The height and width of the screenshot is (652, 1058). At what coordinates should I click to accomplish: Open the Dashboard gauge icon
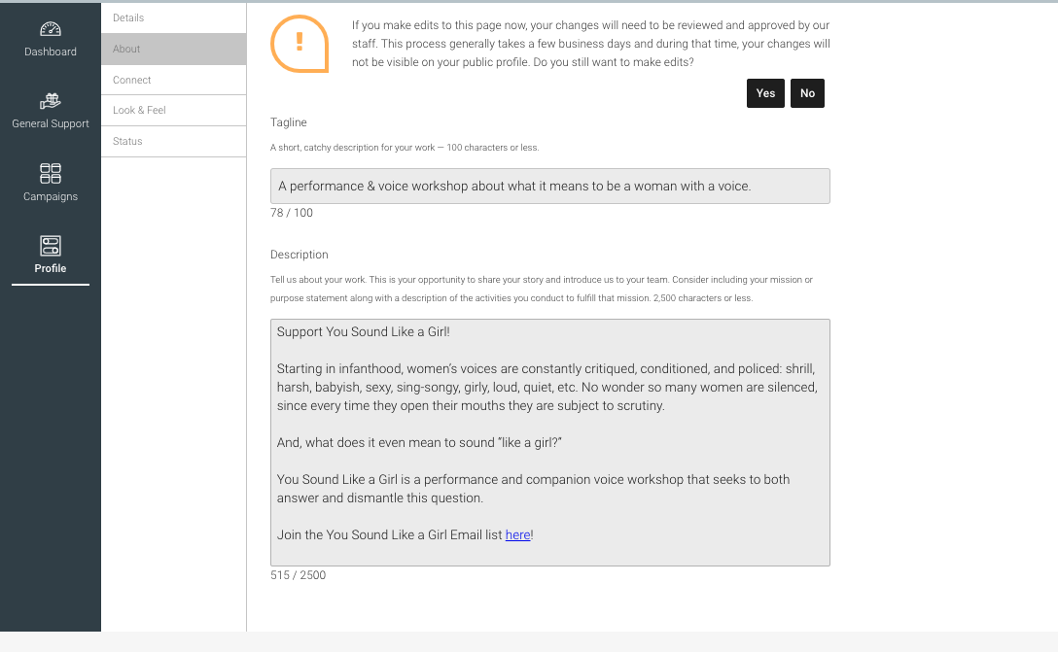(51, 29)
